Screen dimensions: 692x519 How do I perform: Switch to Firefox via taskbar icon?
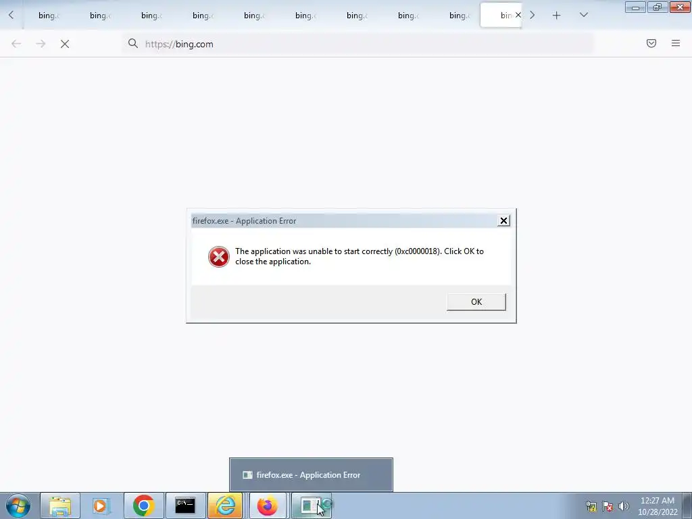pyautogui.click(x=268, y=505)
